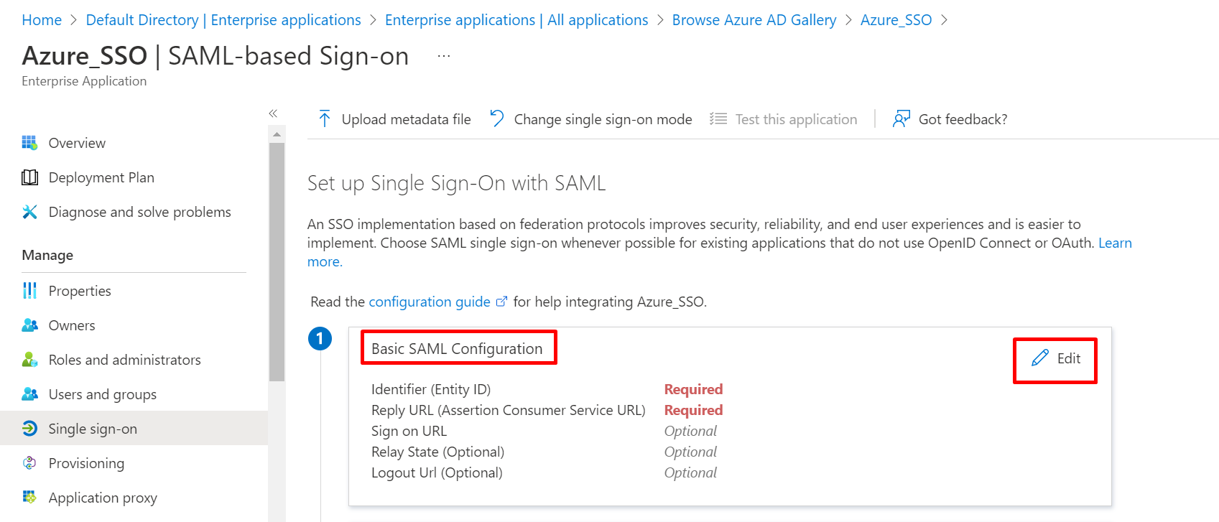Open Properties from the Manage section
Viewport: 1219px width, 522px height.
(79, 291)
